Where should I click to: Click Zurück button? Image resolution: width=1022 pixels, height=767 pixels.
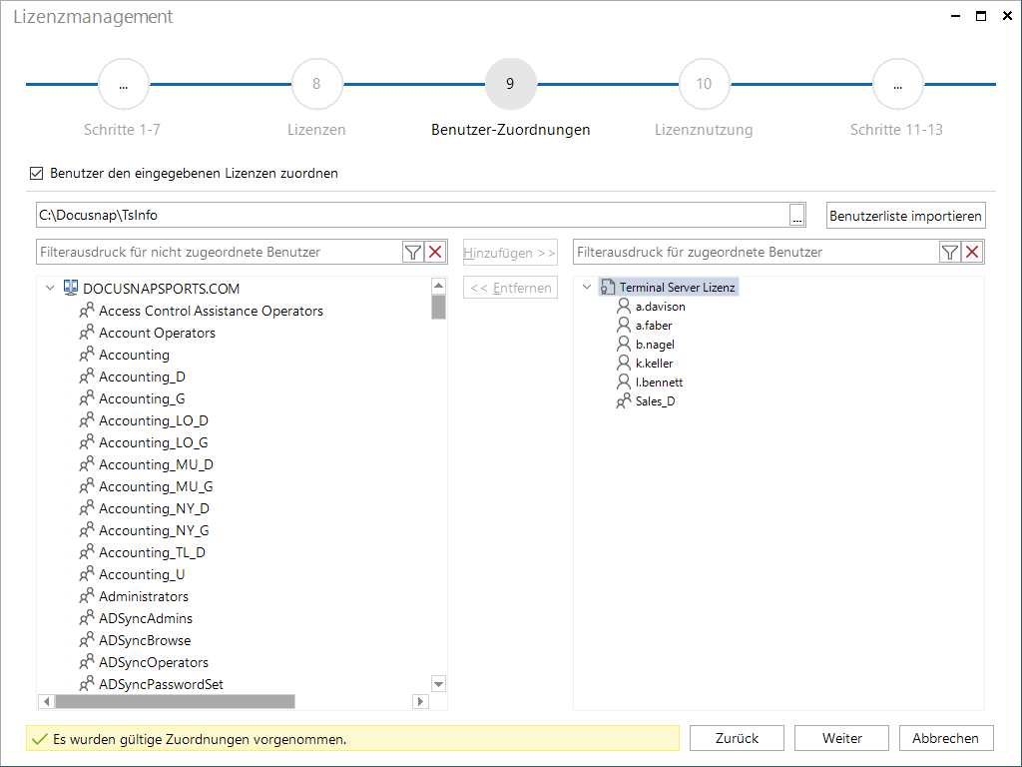coord(738,738)
